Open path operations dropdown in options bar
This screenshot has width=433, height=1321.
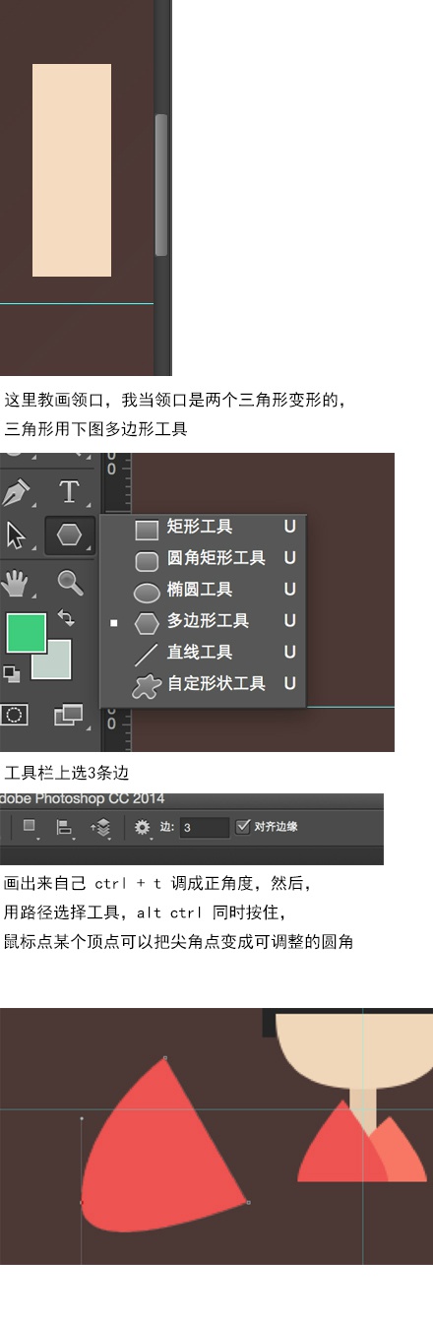31,827
